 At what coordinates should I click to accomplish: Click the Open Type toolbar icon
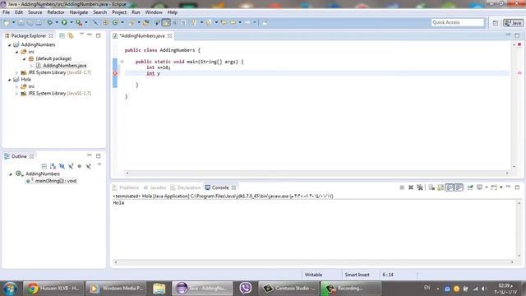(x=146, y=22)
